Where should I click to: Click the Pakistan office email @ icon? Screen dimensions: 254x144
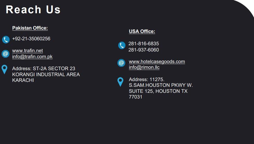(x=5, y=54)
